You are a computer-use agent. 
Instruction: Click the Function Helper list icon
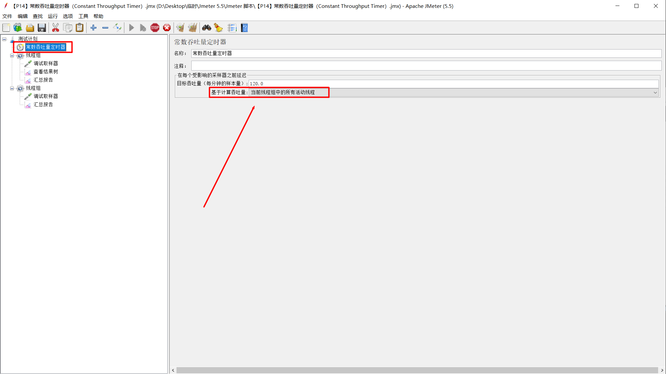click(232, 28)
